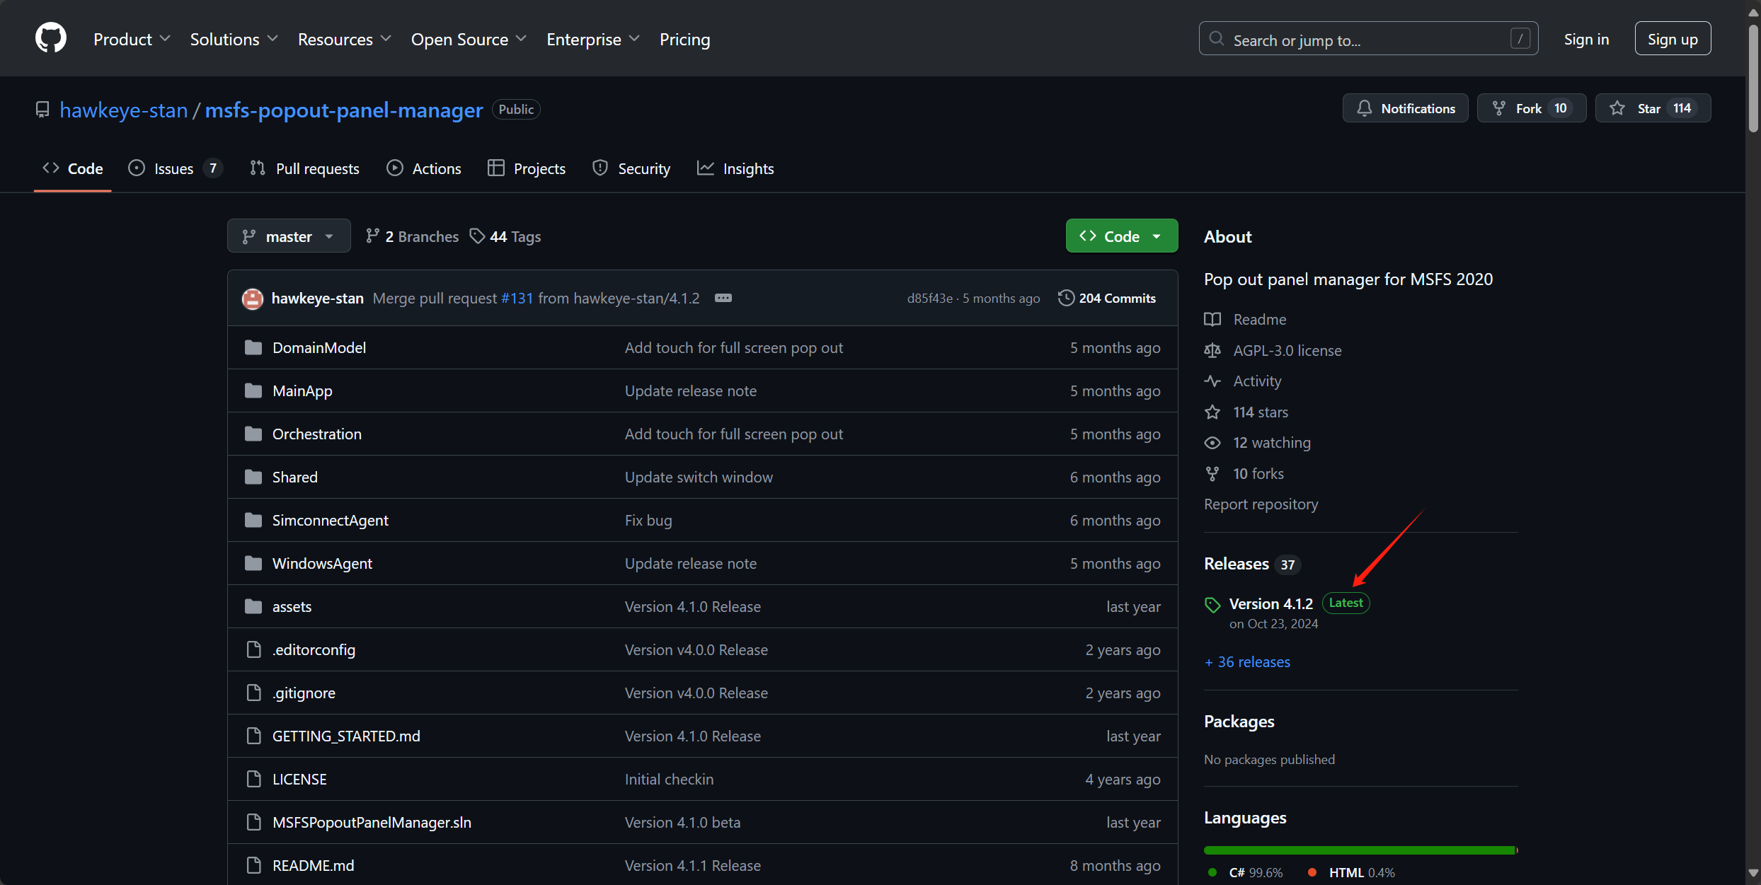Image resolution: width=1761 pixels, height=885 pixels.
Task: Click the Readme book icon
Action: point(1212,319)
